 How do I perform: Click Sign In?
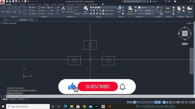[x=153, y=1]
